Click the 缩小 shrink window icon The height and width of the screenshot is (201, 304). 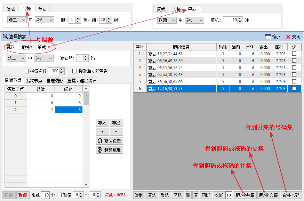click(268, 37)
